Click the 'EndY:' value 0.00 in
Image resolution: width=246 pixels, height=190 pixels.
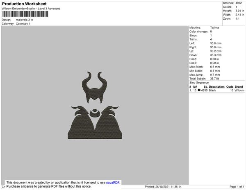point(214,63)
